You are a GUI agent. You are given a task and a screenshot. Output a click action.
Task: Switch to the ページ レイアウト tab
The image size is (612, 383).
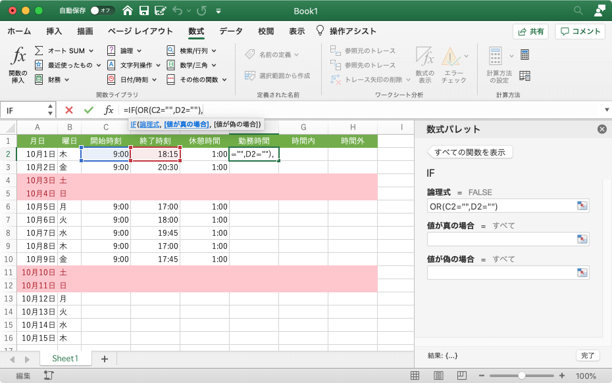point(140,31)
